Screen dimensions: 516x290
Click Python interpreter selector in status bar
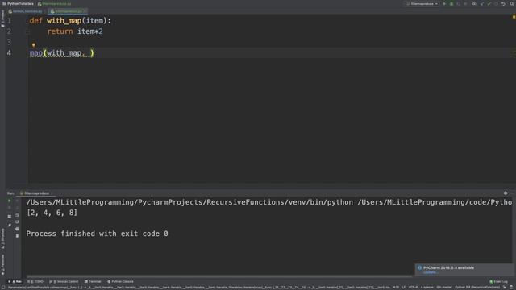[477, 287]
